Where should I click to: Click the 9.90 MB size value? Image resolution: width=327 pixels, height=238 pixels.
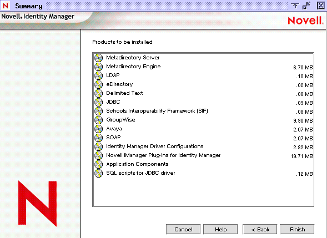click(303, 121)
